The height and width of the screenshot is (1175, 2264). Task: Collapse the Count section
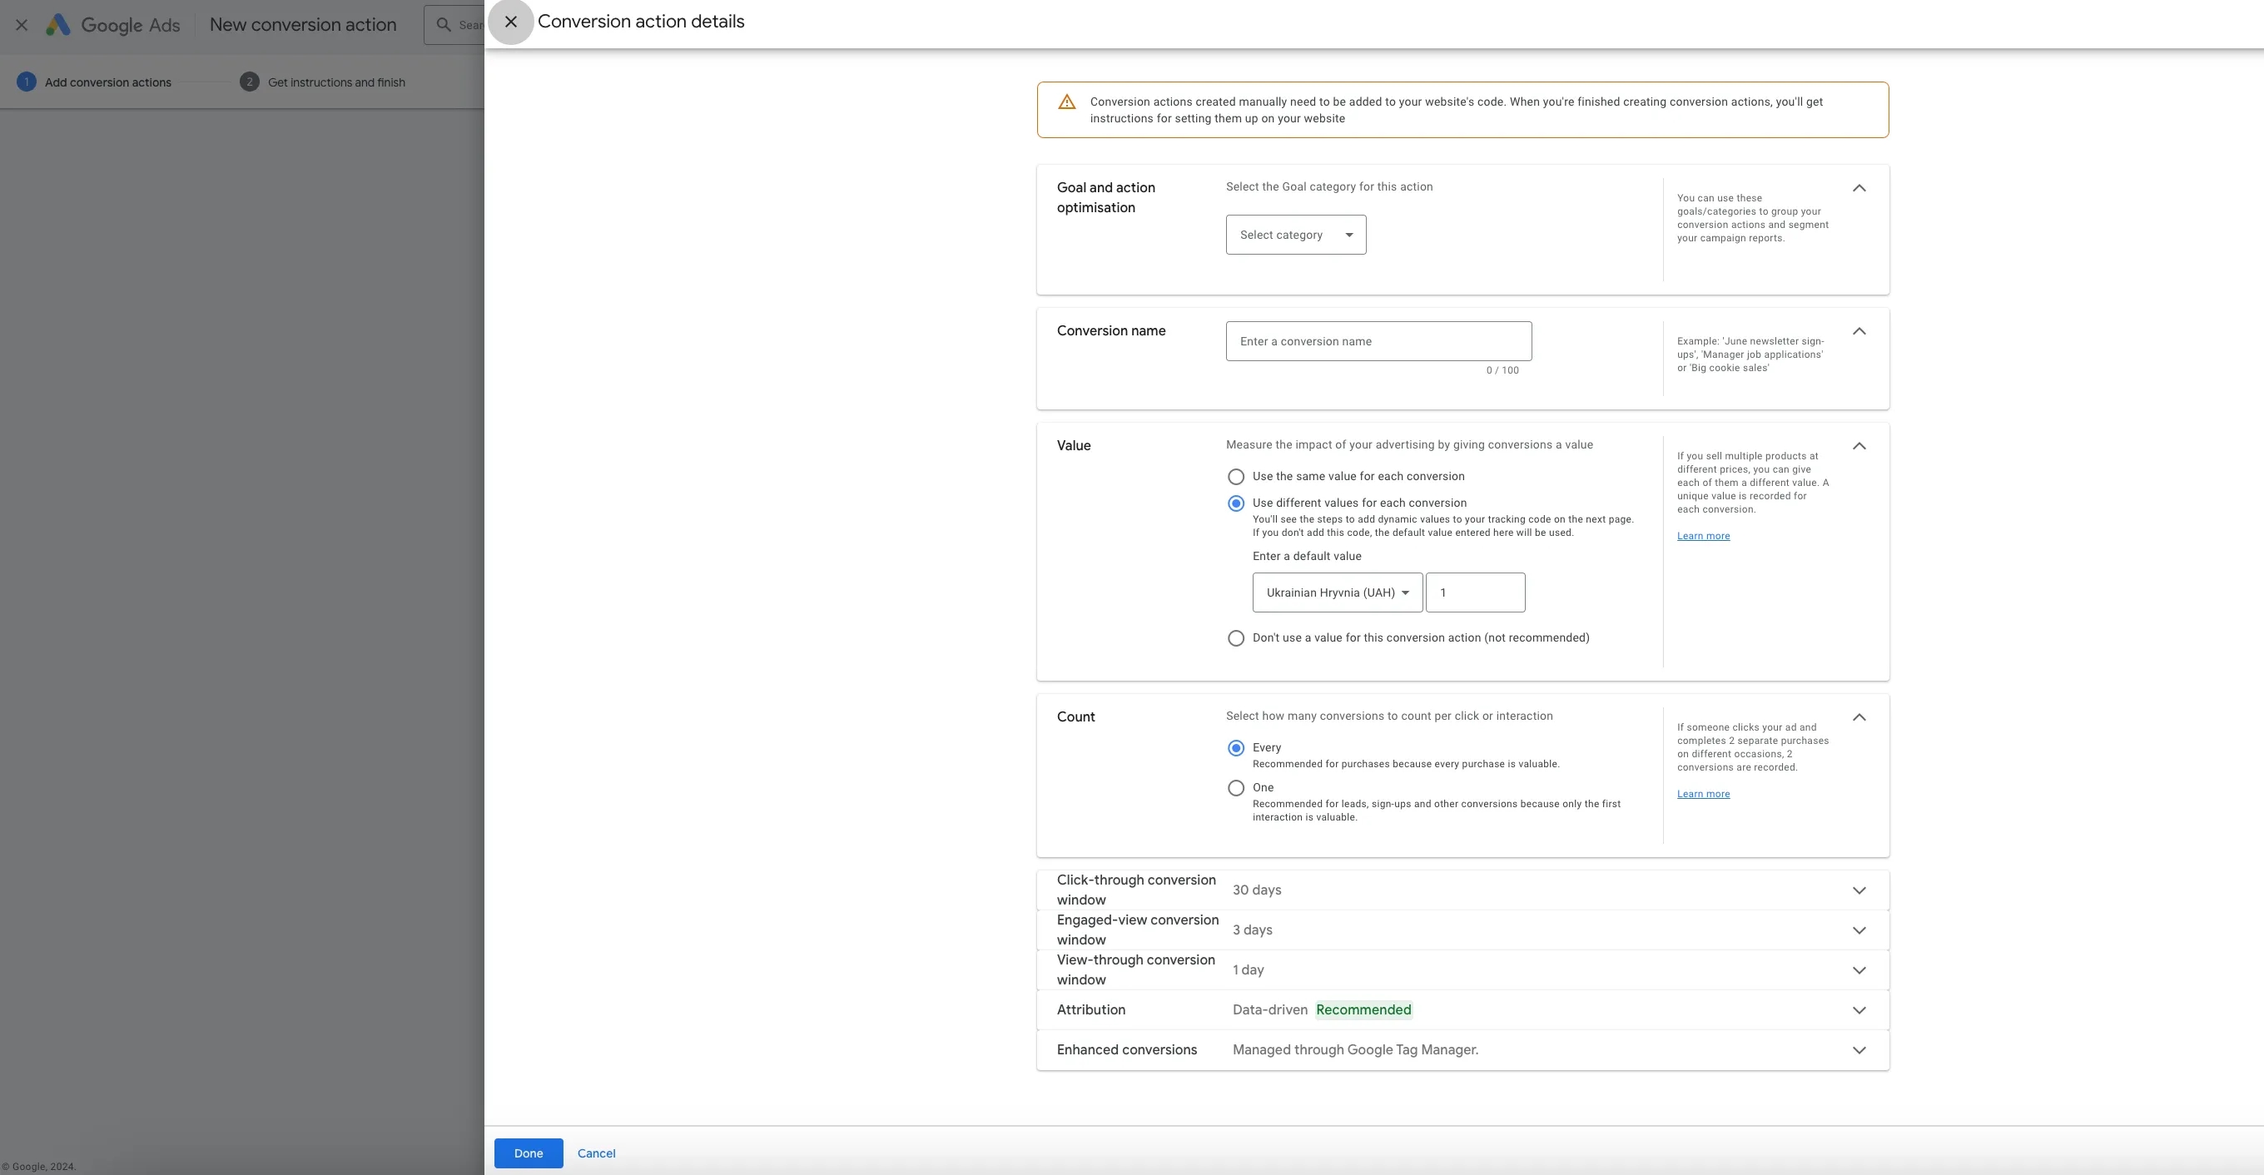(1859, 718)
